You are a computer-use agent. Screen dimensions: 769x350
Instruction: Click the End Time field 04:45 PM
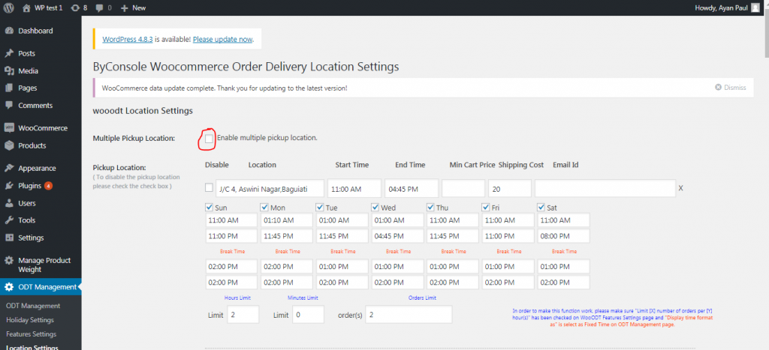pos(412,188)
